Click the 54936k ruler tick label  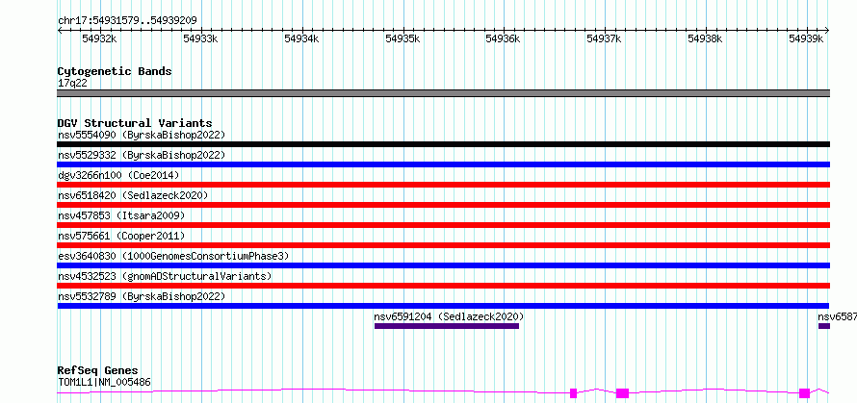pos(503,38)
